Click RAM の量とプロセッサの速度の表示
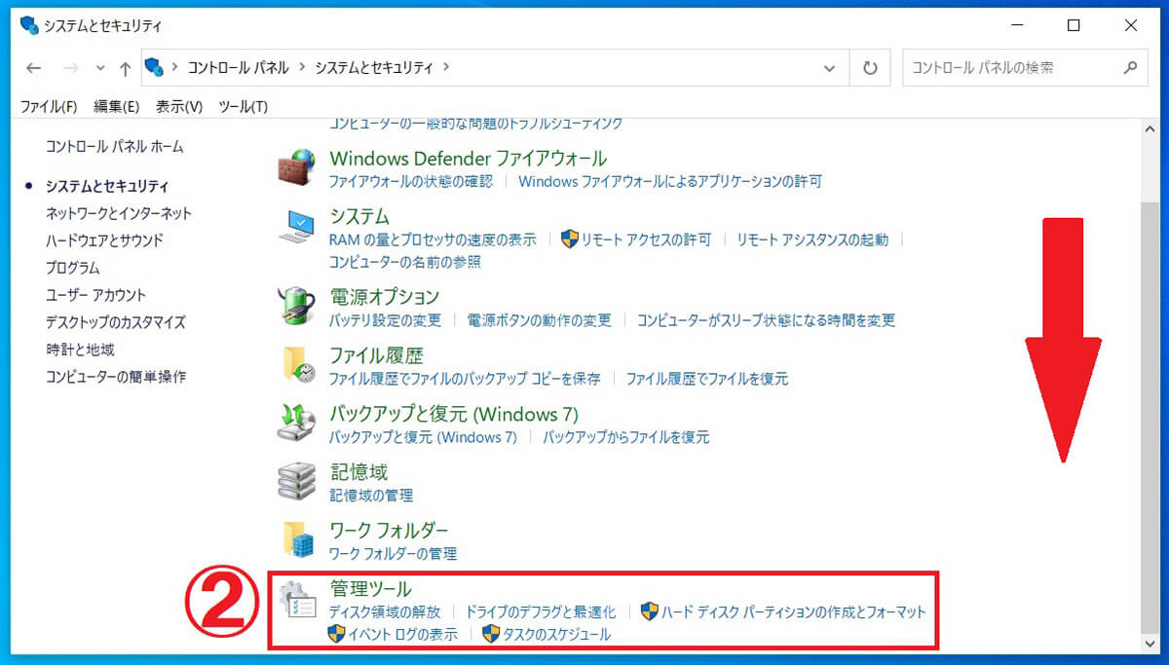The image size is (1169, 665). (433, 240)
